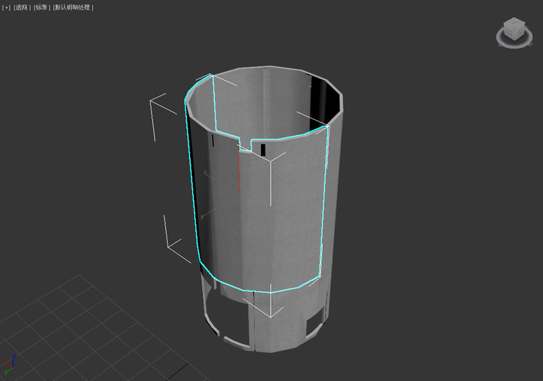Open the 透视 perspective view menu
This screenshot has height=381, width=543.
coord(22,8)
